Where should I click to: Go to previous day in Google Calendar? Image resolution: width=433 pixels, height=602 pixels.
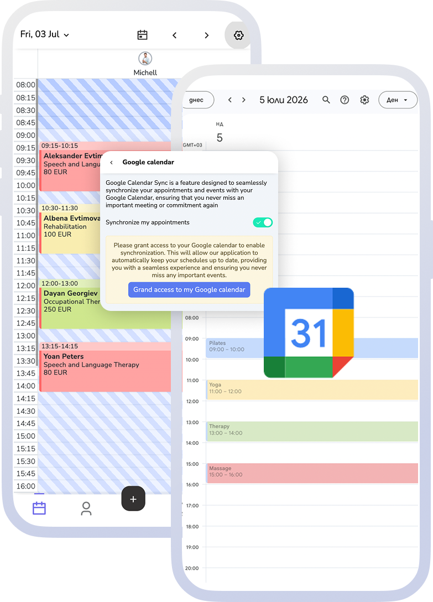[230, 100]
